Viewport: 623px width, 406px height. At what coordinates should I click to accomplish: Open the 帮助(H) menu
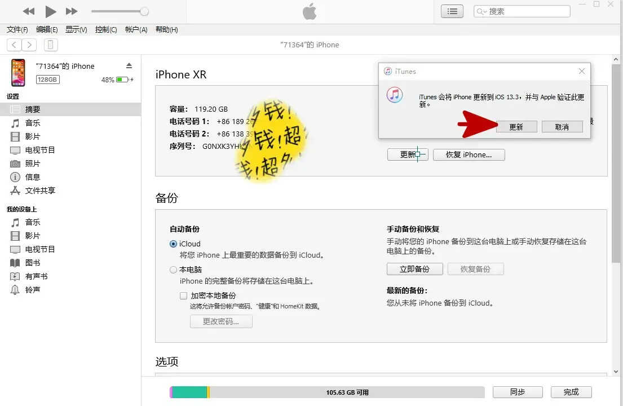(x=166, y=29)
